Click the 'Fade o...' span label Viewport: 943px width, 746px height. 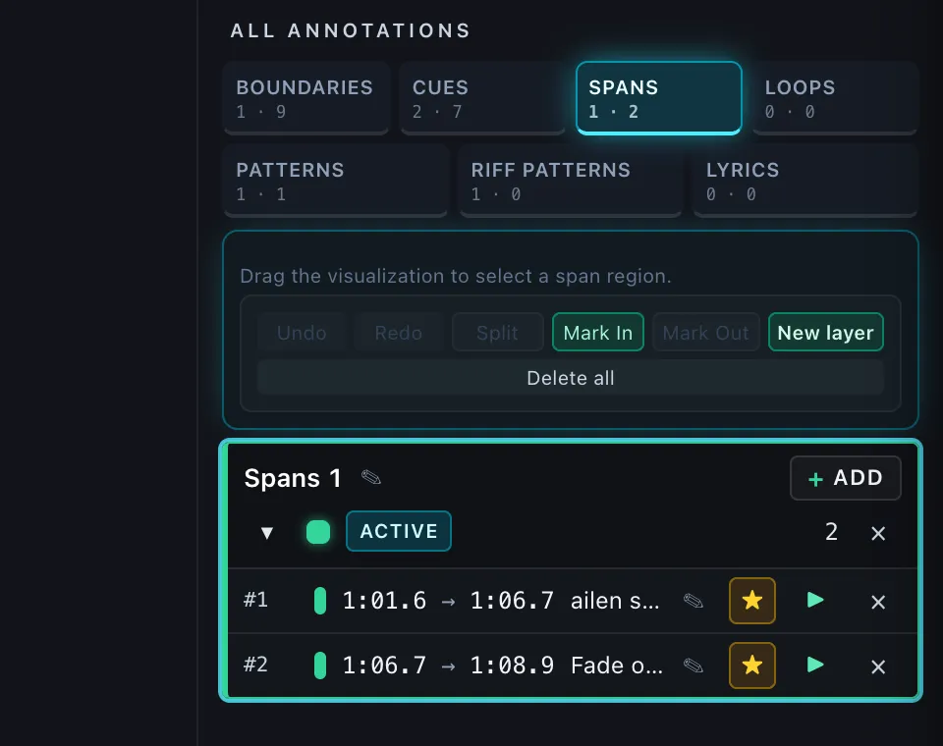[617, 666]
